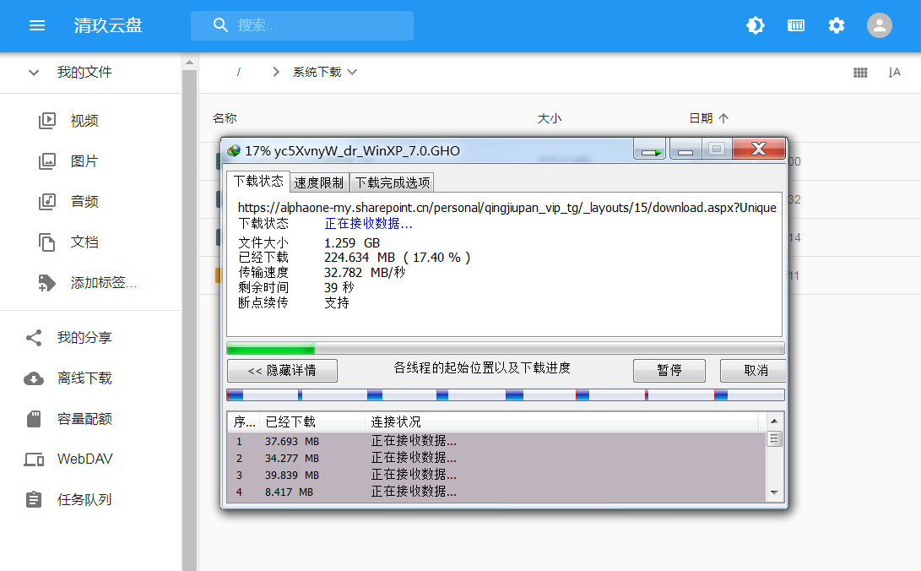Click the search magnifier icon

point(220,25)
